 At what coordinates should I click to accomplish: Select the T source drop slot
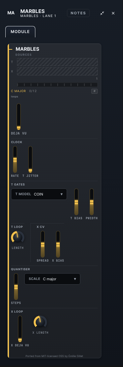coord(57,62)
